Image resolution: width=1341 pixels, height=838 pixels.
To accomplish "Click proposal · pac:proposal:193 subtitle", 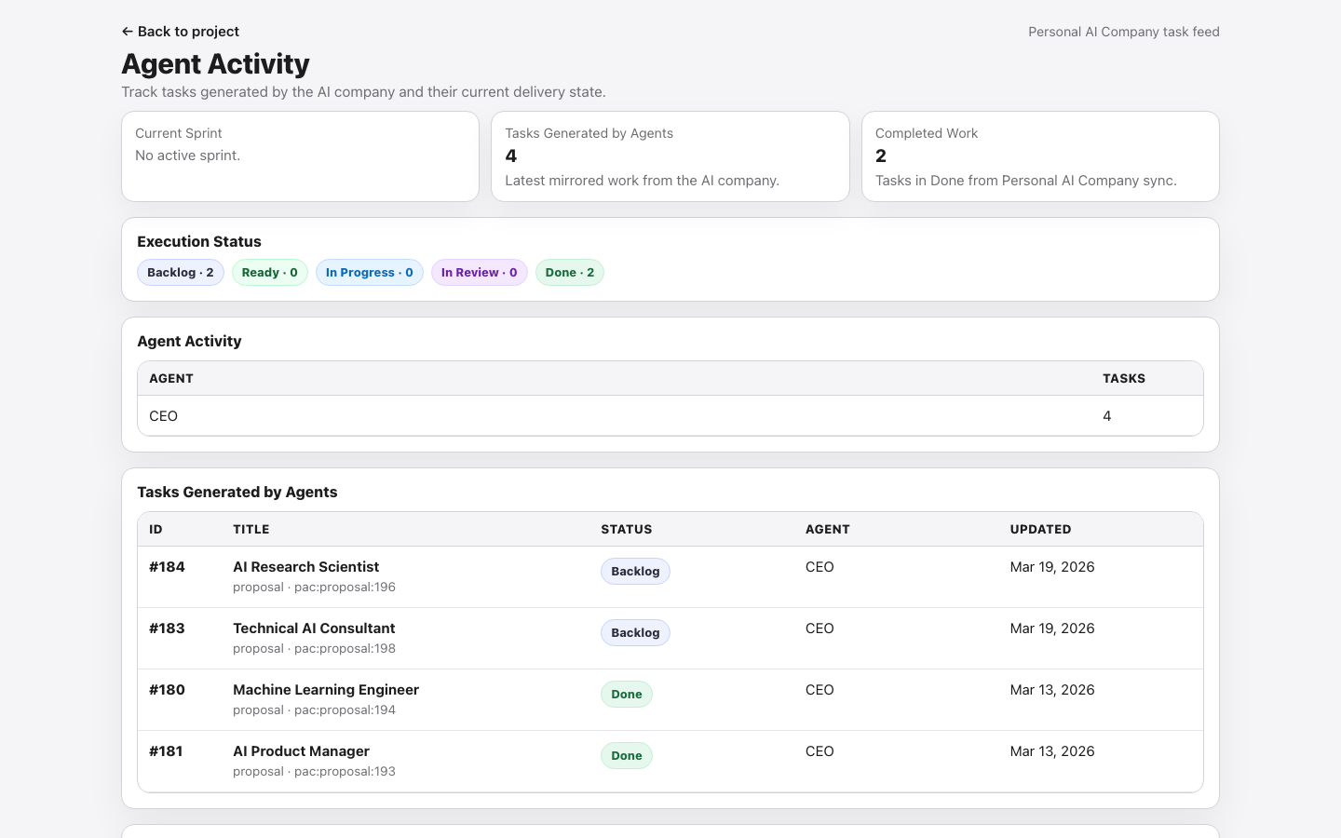I will coord(314,772).
